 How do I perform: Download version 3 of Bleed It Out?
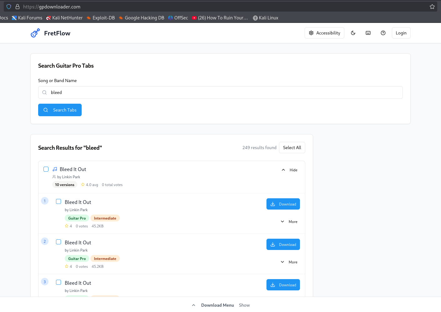click(x=283, y=285)
